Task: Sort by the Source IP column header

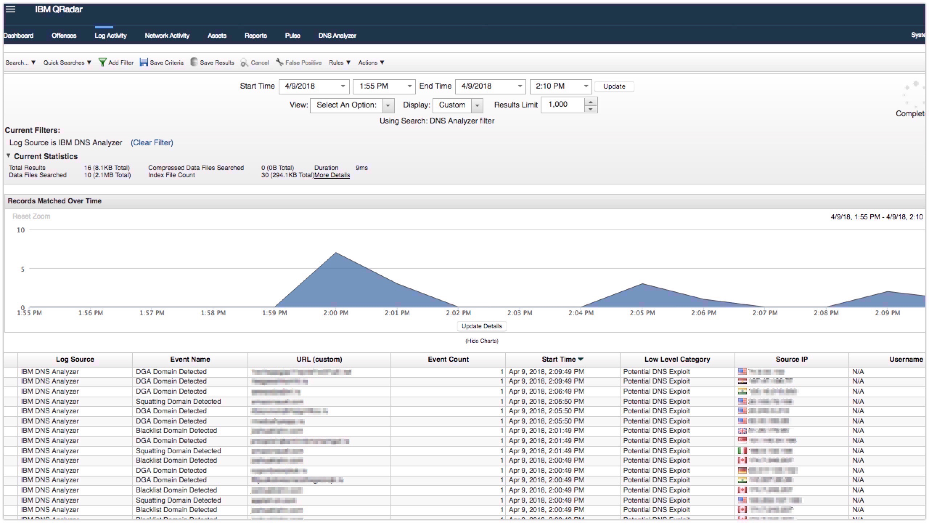Action: 791,359
